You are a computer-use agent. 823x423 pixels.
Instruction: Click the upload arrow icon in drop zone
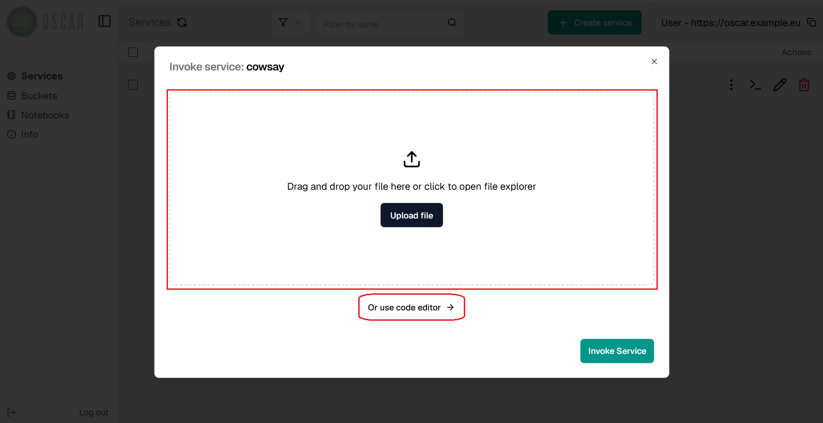tap(411, 159)
